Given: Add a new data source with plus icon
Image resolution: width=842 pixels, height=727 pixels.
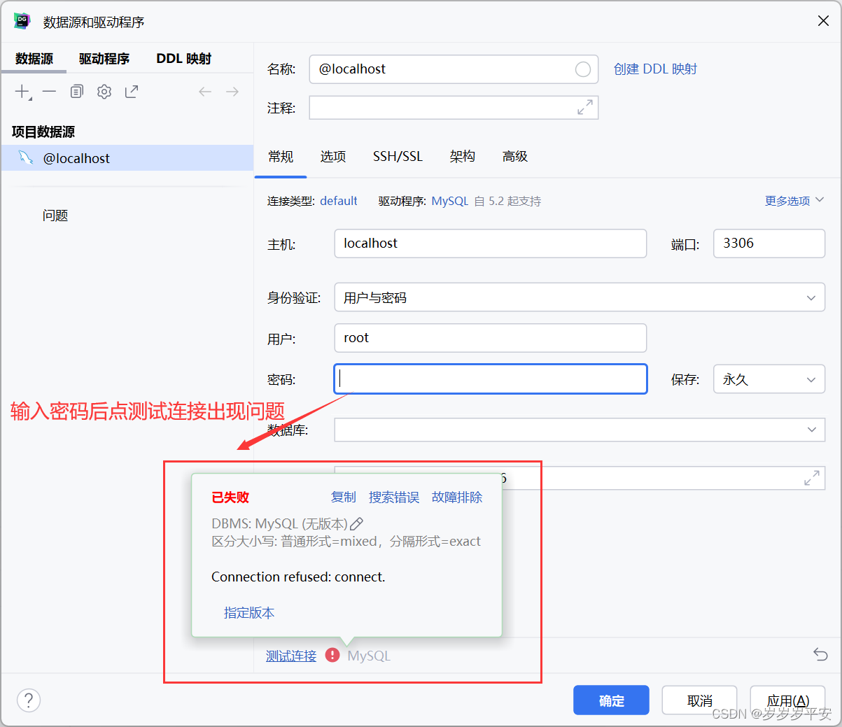Looking at the screenshot, I should point(23,92).
